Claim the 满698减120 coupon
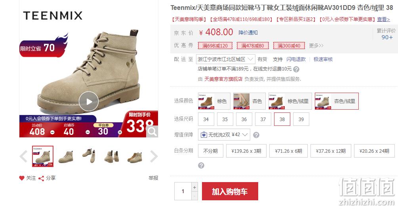 pos(215,46)
